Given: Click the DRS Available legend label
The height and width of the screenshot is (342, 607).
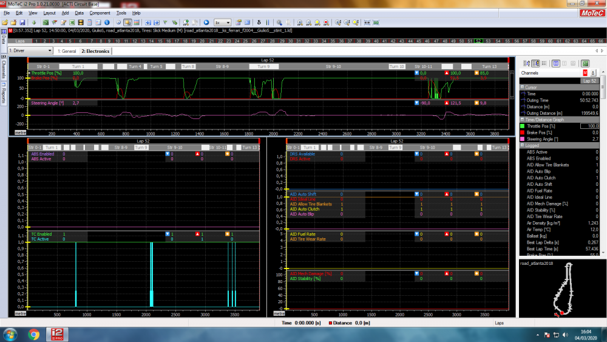Looking at the screenshot, I should pyautogui.click(x=302, y=154).
